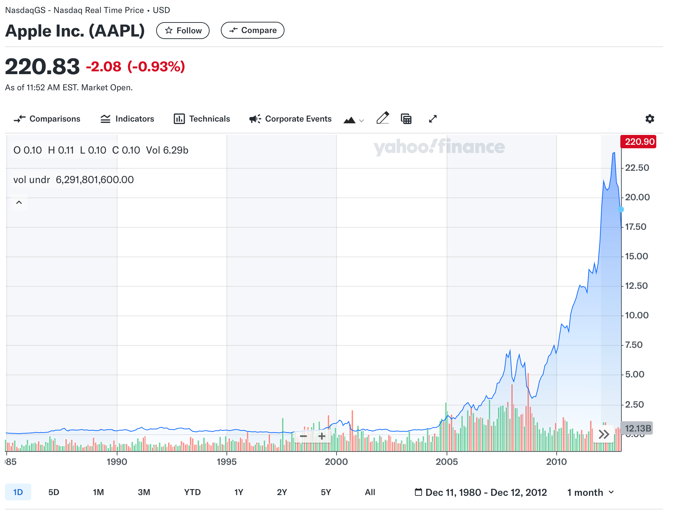Open the Indicators menu
Viewport: 678px width, 513px height.
127,119
